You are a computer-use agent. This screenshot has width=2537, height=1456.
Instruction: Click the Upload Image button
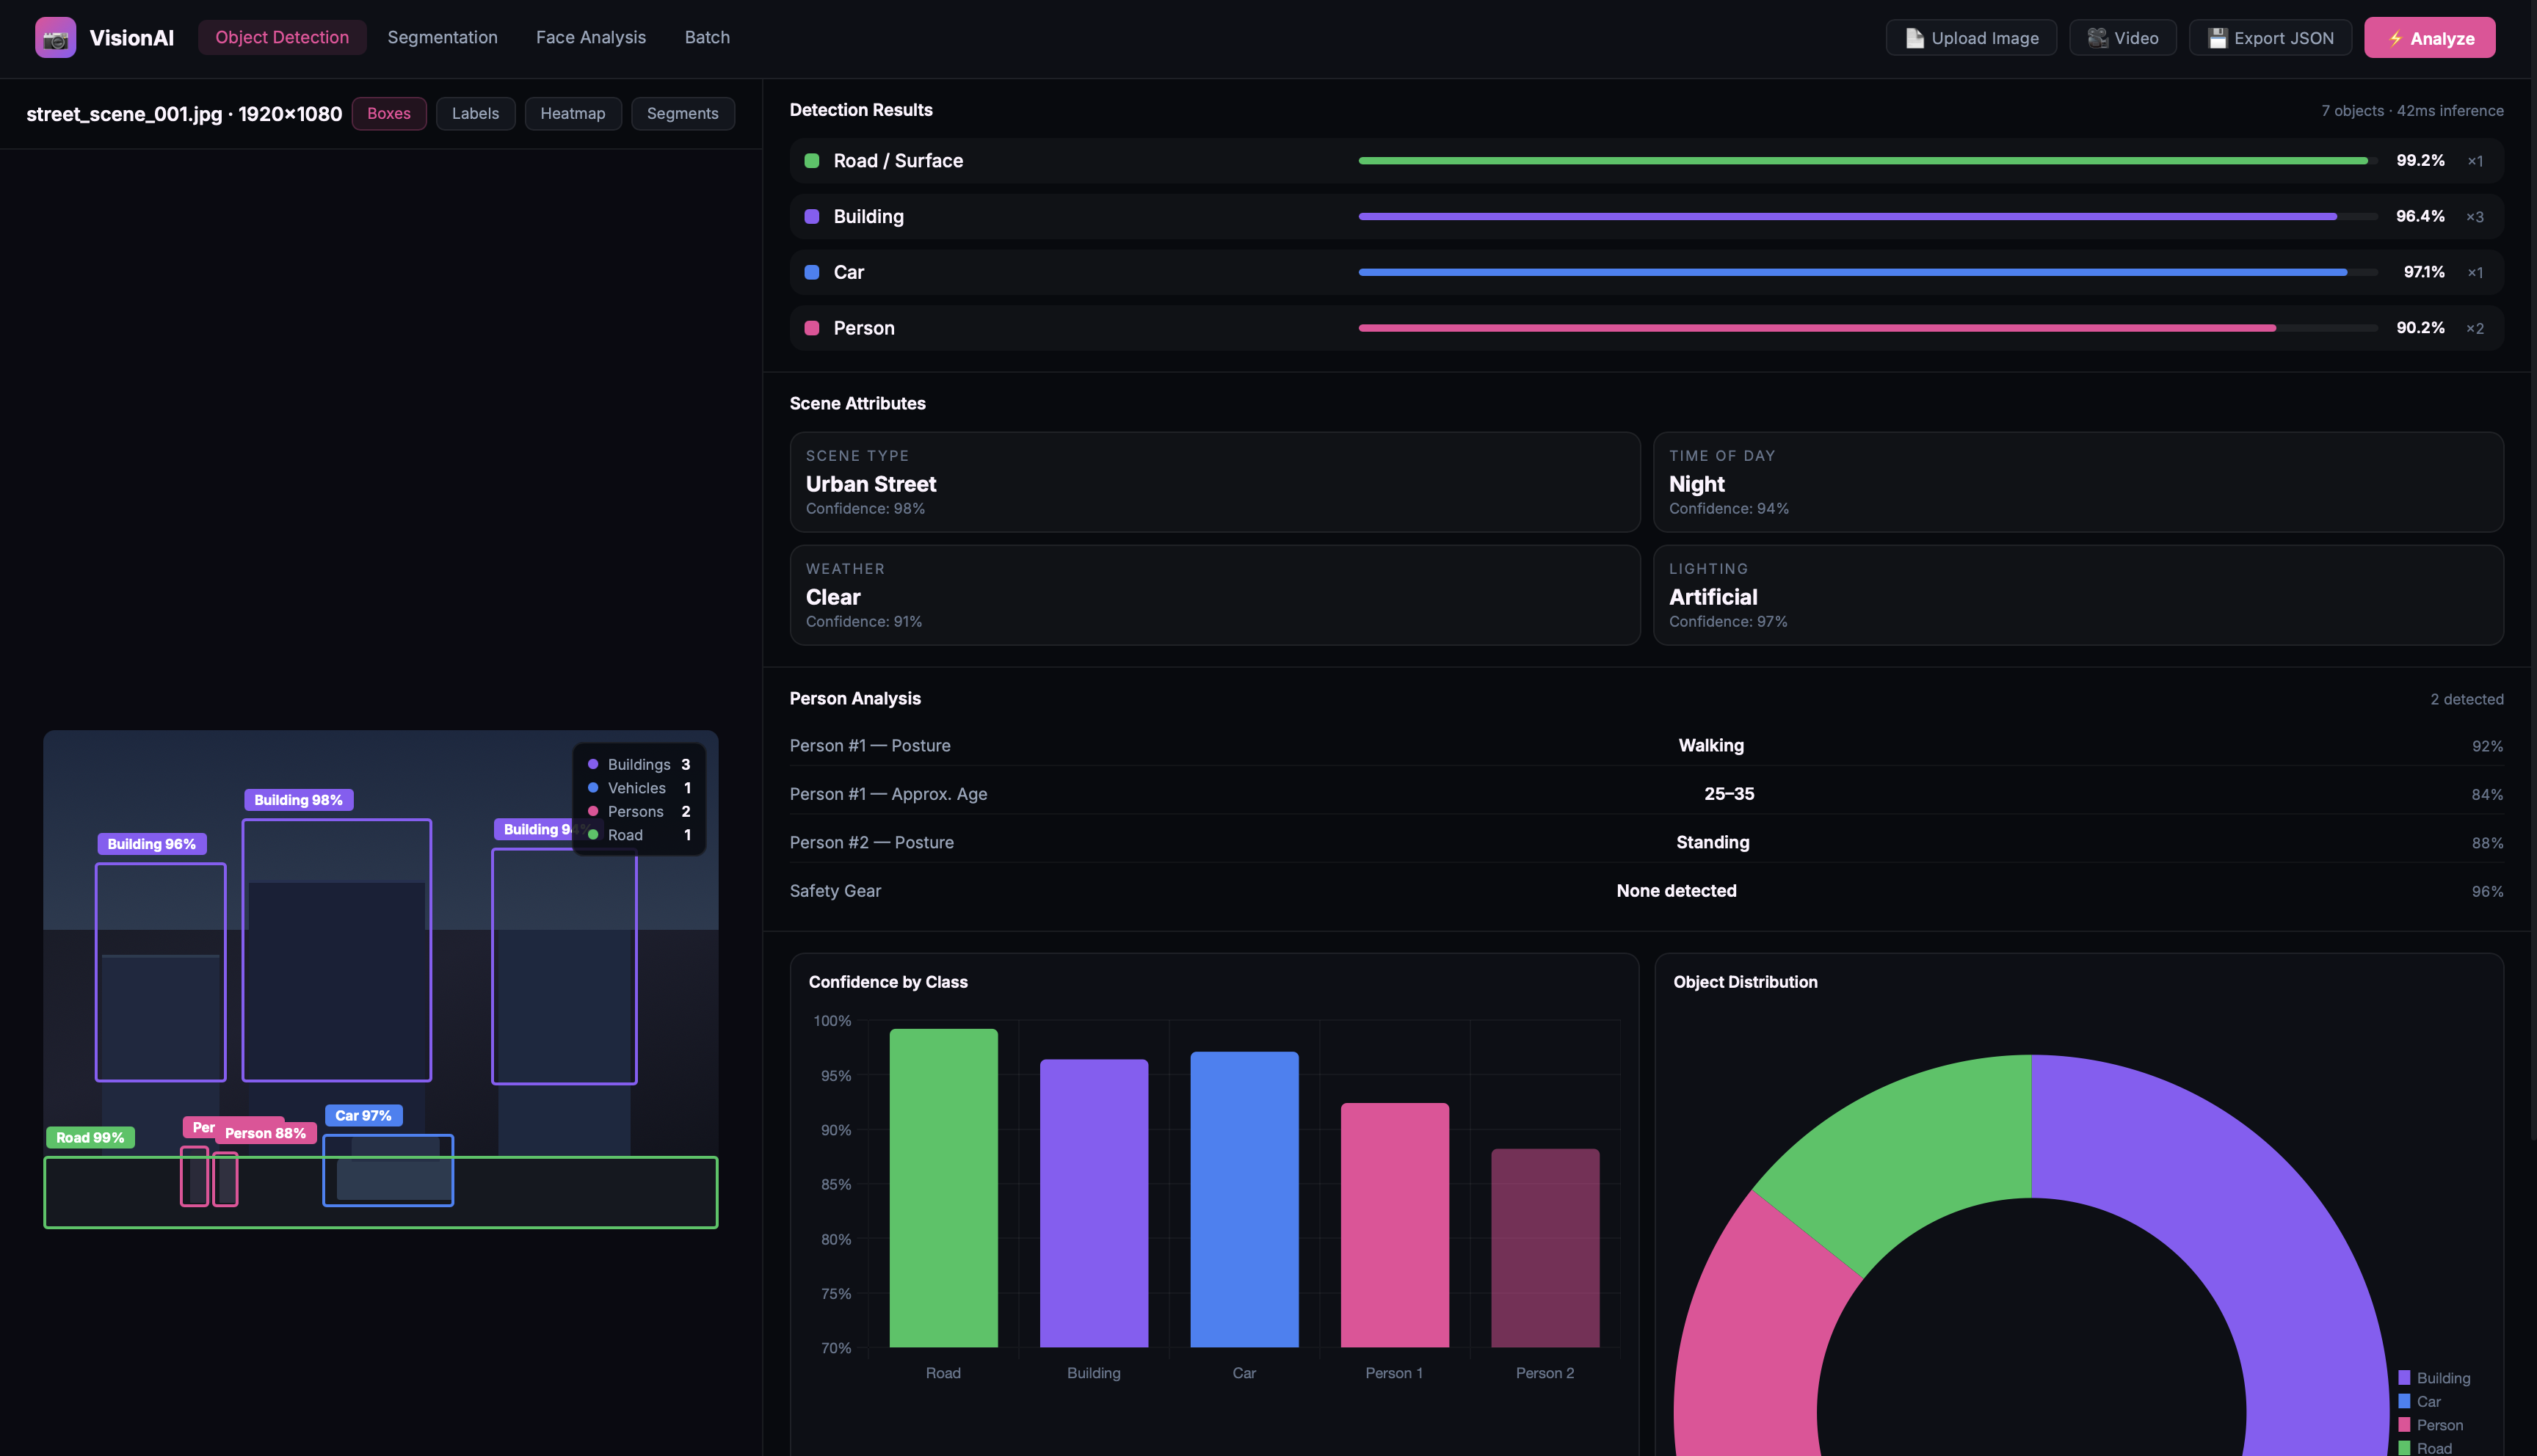(1971, 38)
